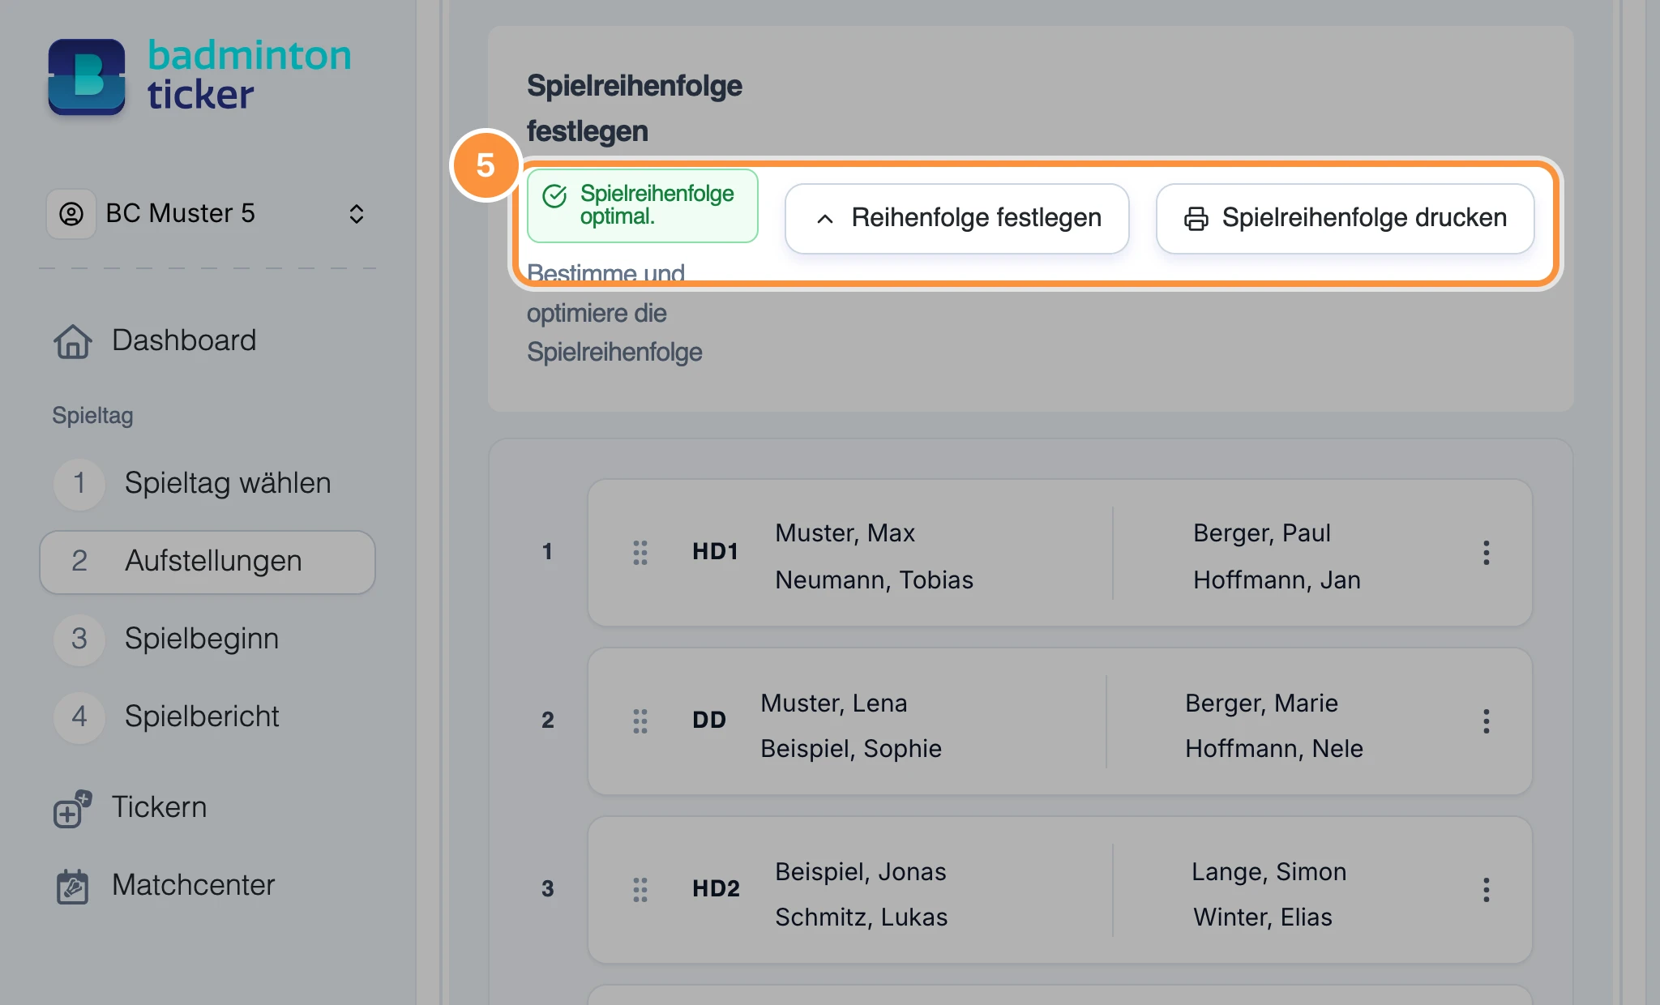Click player name Neumann, Tobias
1660x1005 pixels.
(x=874, y=580)
